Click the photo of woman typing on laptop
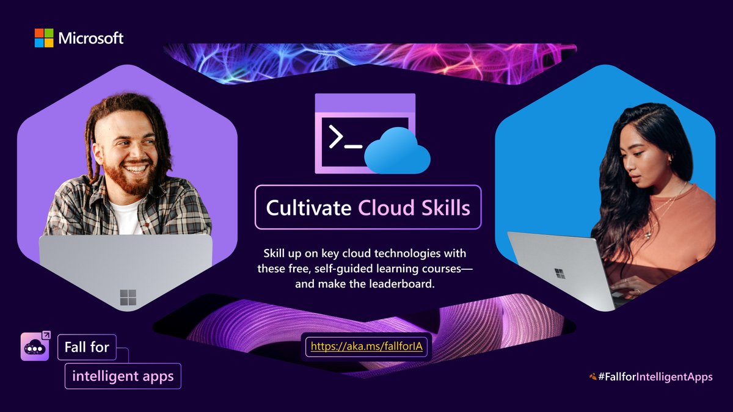This screenshot has width=733, height=412. 605,188
